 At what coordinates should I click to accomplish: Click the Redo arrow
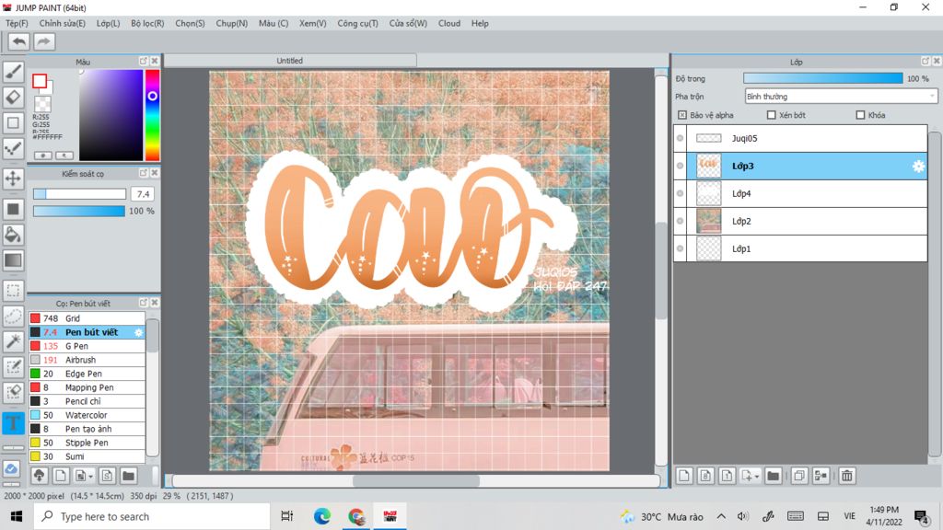tap(44, 41)
